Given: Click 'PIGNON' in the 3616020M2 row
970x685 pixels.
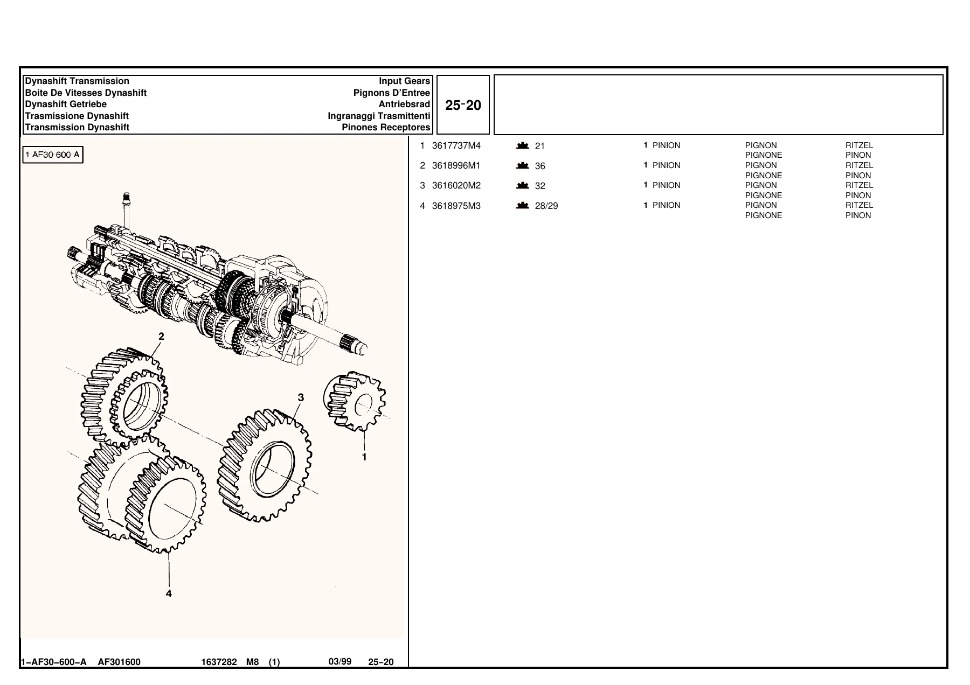Looking at the screenshot, I should coord(761,185).
